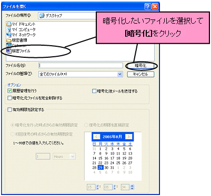Click the seconds field showing 34
211x196 pixels.
point(125,187)
